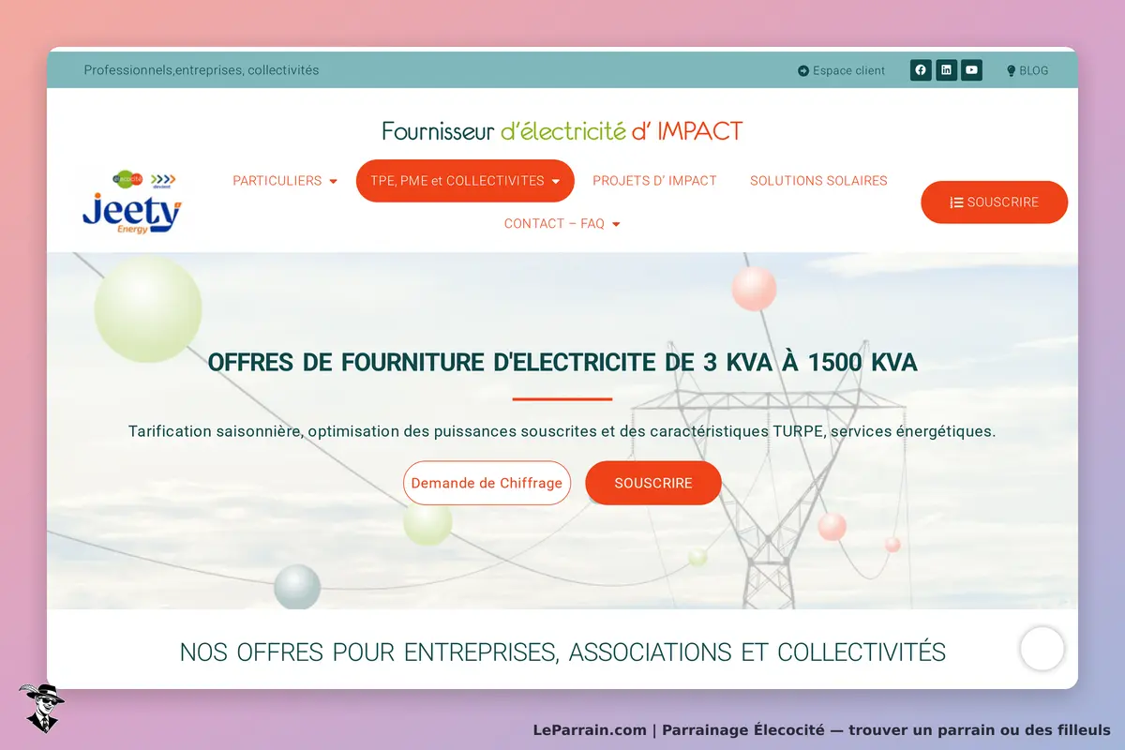The height and width of the screenshot is (750, 1125).
Task: Open the PARTICULIERS menu
Action: tap(285, 181)
